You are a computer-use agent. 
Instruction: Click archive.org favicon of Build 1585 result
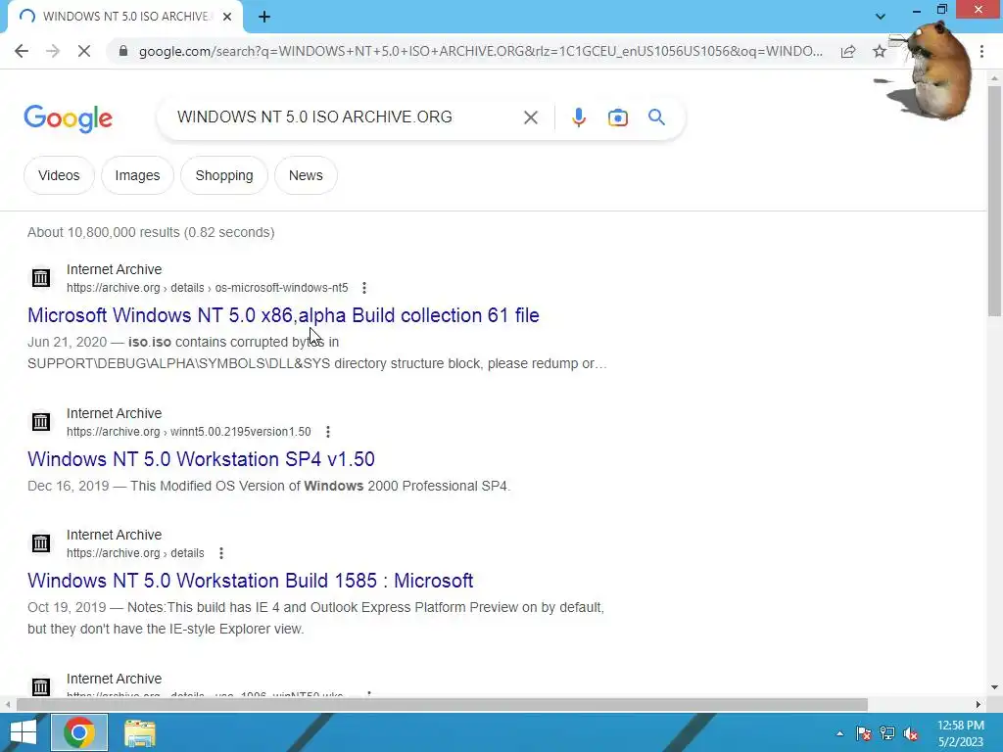tap(41, 543)
